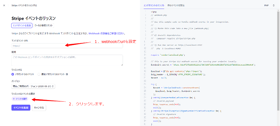The height and width of the screenshot is (126, 280).
Task: Click the イベントを追加 button
Action: (21, 108)
